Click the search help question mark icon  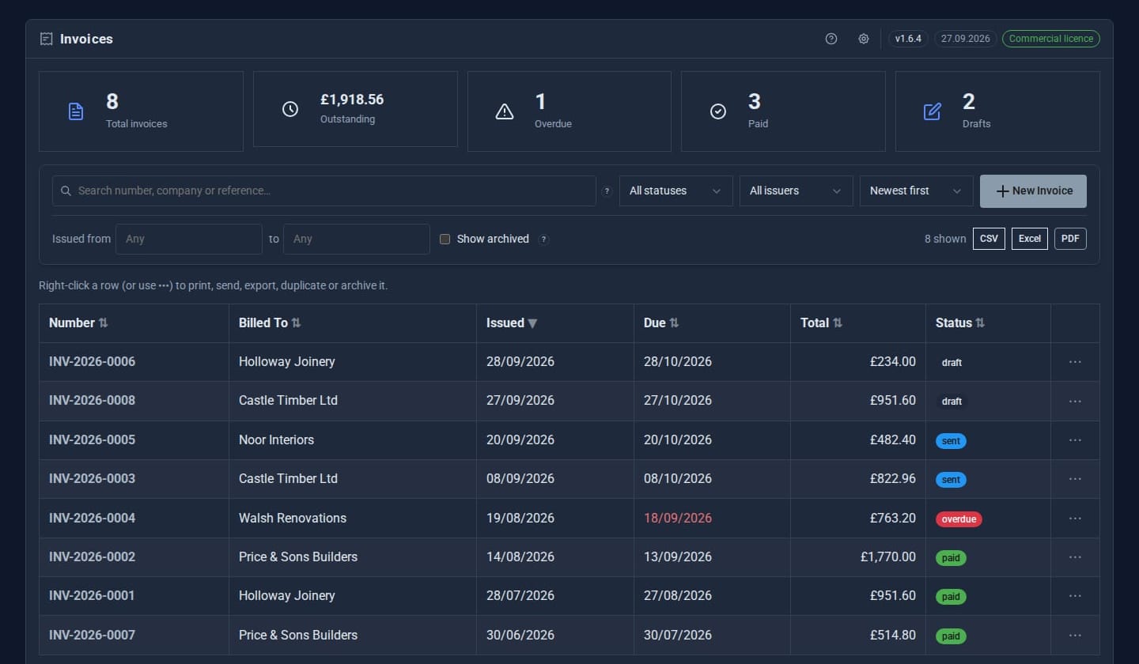tap(607, 191)
